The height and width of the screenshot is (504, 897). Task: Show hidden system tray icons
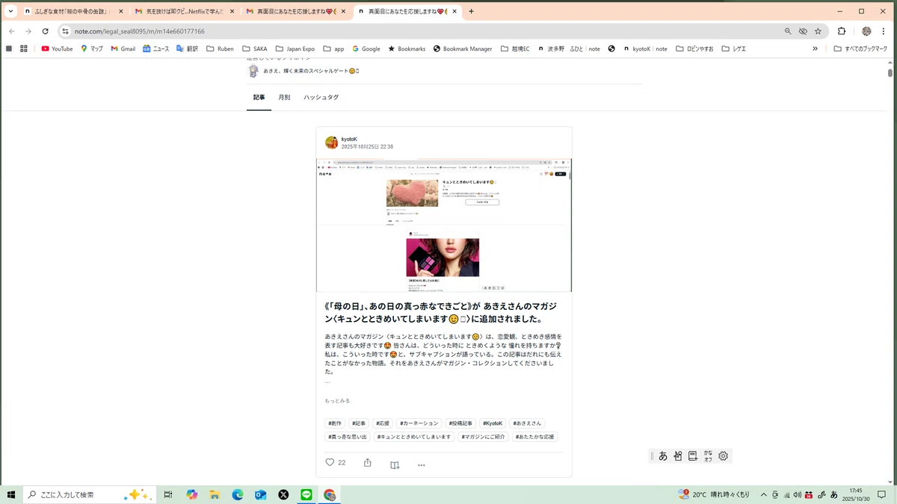[x=763, y=494]
